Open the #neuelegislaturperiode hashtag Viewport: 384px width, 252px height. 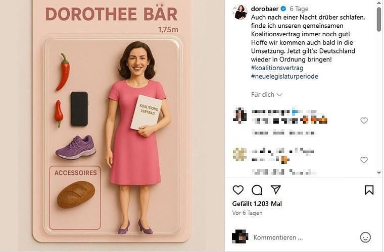(284, 76)
